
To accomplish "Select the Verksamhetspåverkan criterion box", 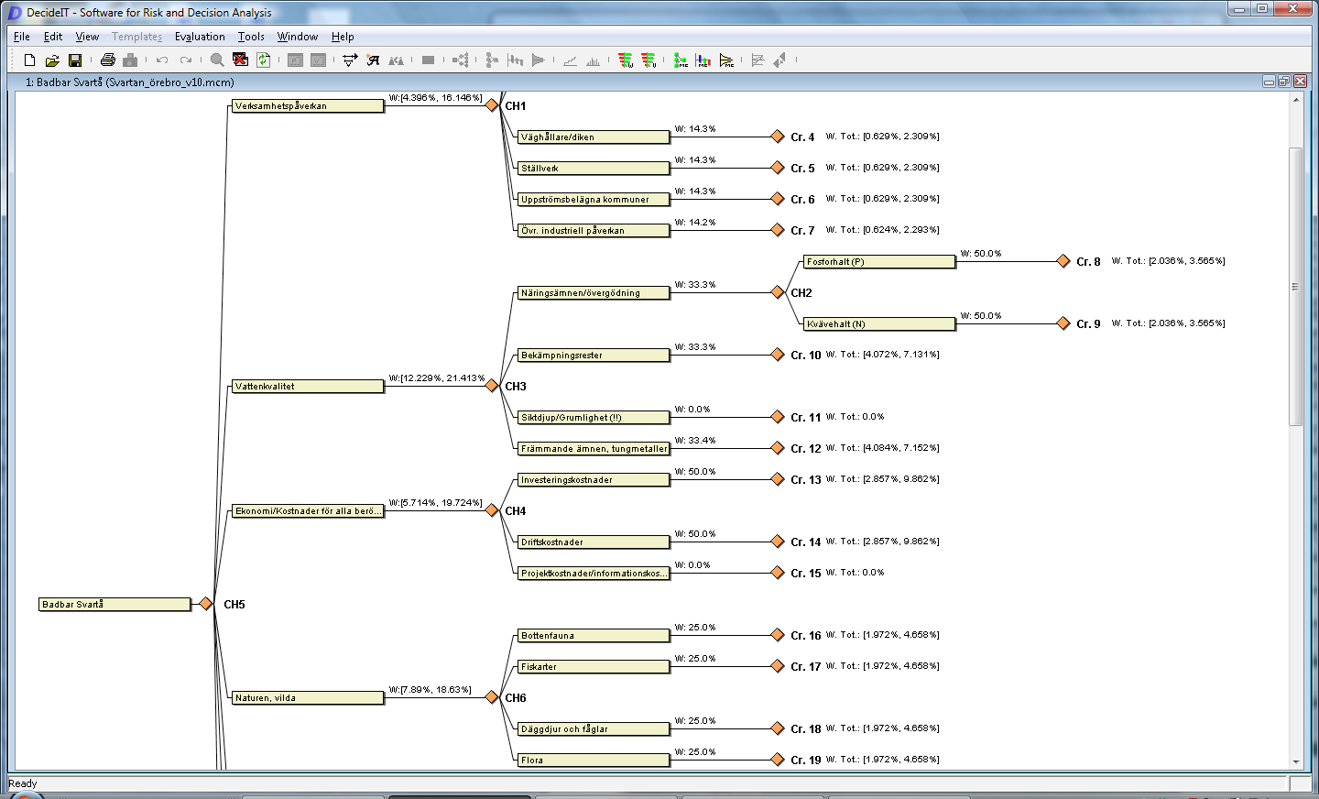I will [308, 105].
